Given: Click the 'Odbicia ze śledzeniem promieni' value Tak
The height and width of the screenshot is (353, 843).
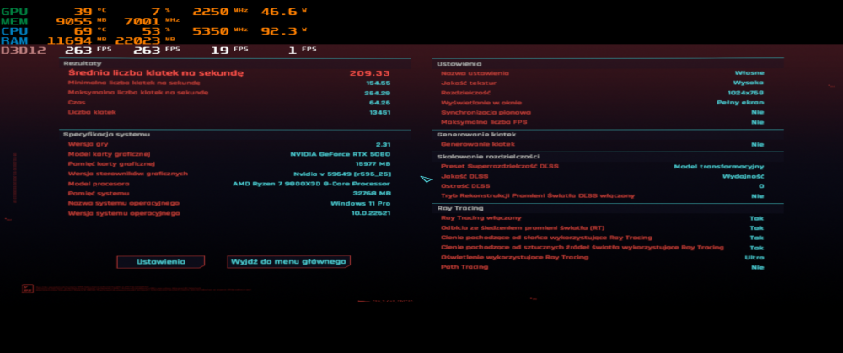Looking at the screenshot, I should pyautogui.click(x=757, y=227).
